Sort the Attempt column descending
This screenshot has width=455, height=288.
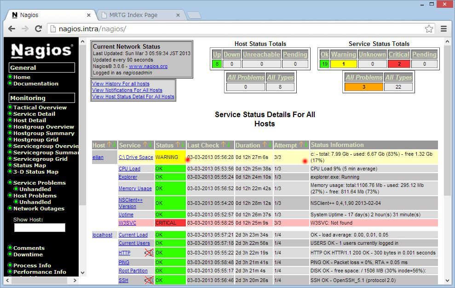point(306,145)
